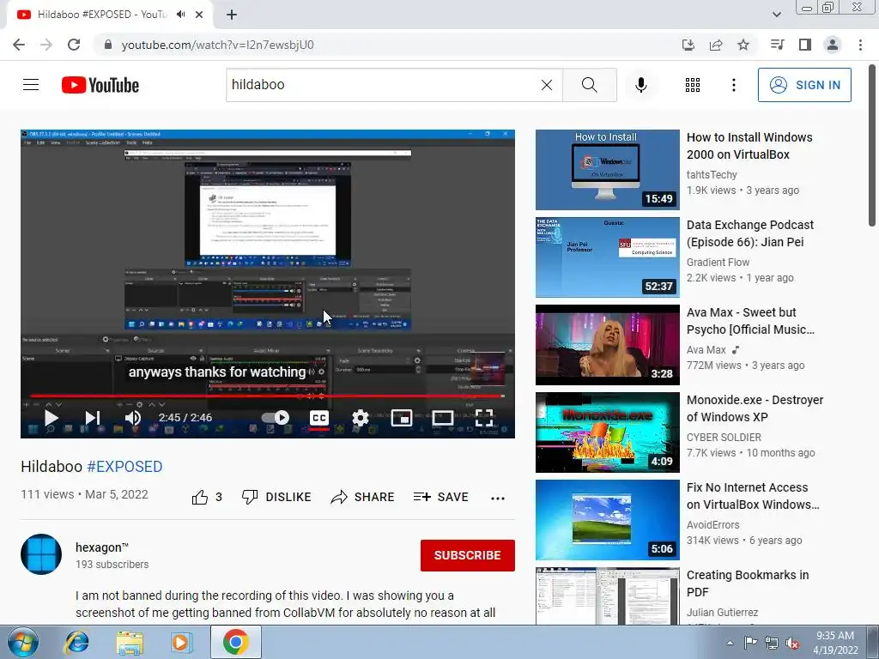
Task: Toggle closed captions CC
Action: coord(319,418)
